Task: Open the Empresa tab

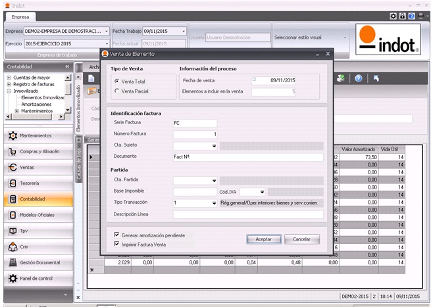Action: [x=19, y=17]
